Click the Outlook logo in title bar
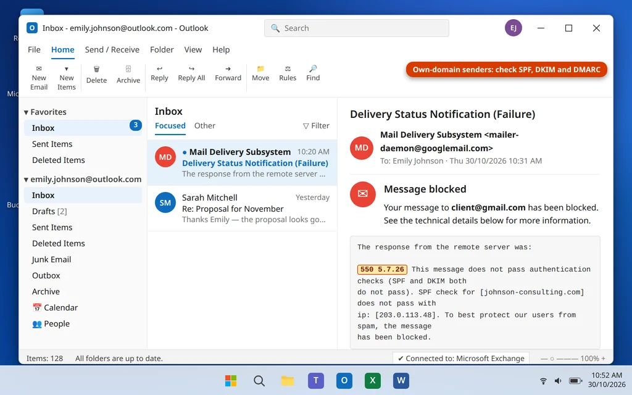Viewport: 632px width, 395px height. tap(32, 28)
